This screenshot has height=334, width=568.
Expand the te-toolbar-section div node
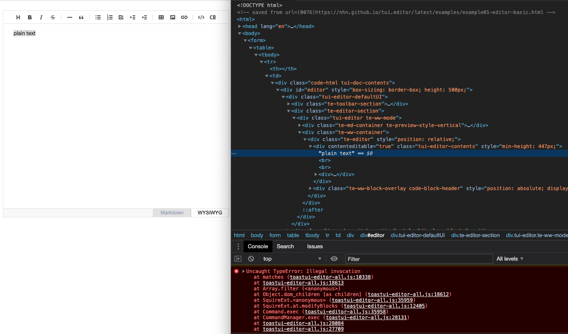tap(289, 103)
